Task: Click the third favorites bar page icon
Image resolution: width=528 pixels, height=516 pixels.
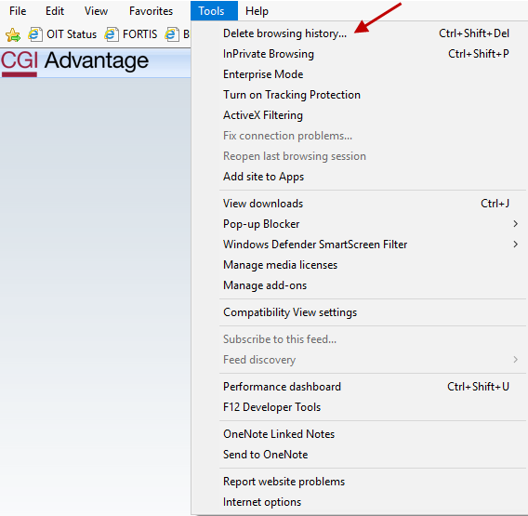Action: [x=172, y=34]
